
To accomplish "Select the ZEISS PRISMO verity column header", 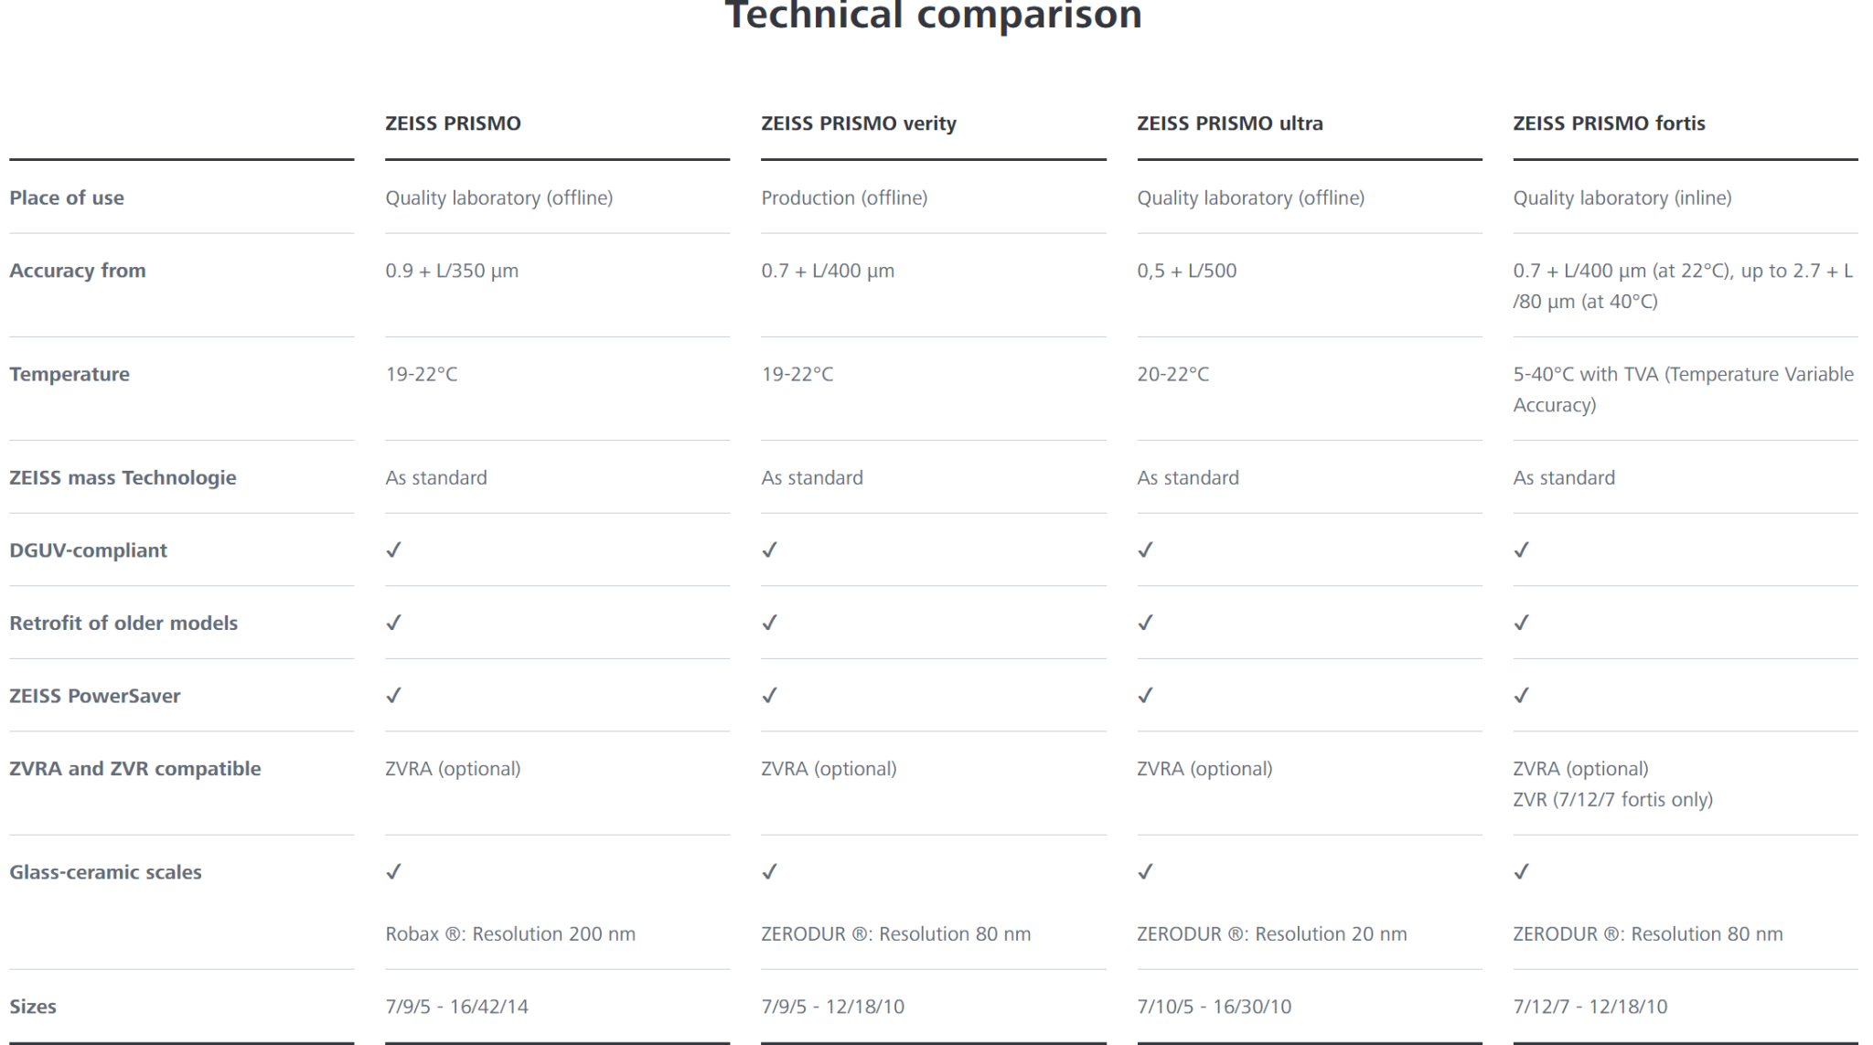I will 859,123.
